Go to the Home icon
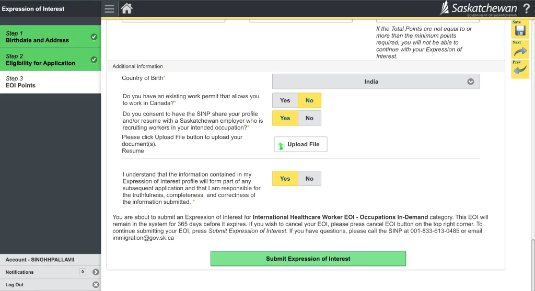Image resolution: width=535 pixels, height=291 pixels. pos(126,9)
